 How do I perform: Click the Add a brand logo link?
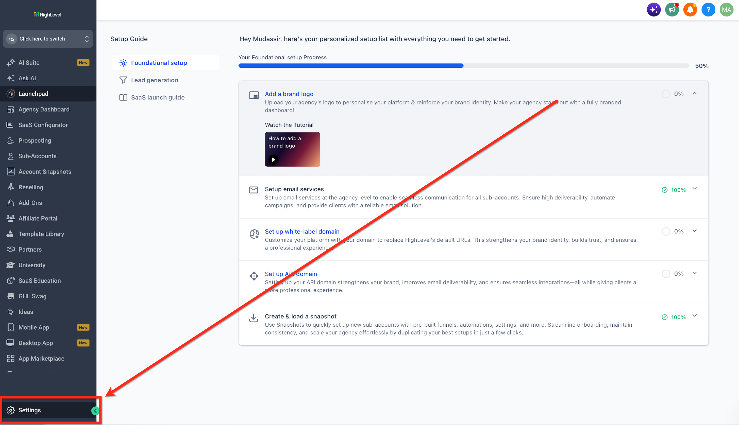[x=289, y=94]
